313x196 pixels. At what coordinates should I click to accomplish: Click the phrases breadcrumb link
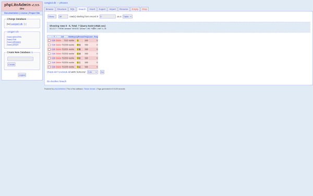(x=64, y=3)
